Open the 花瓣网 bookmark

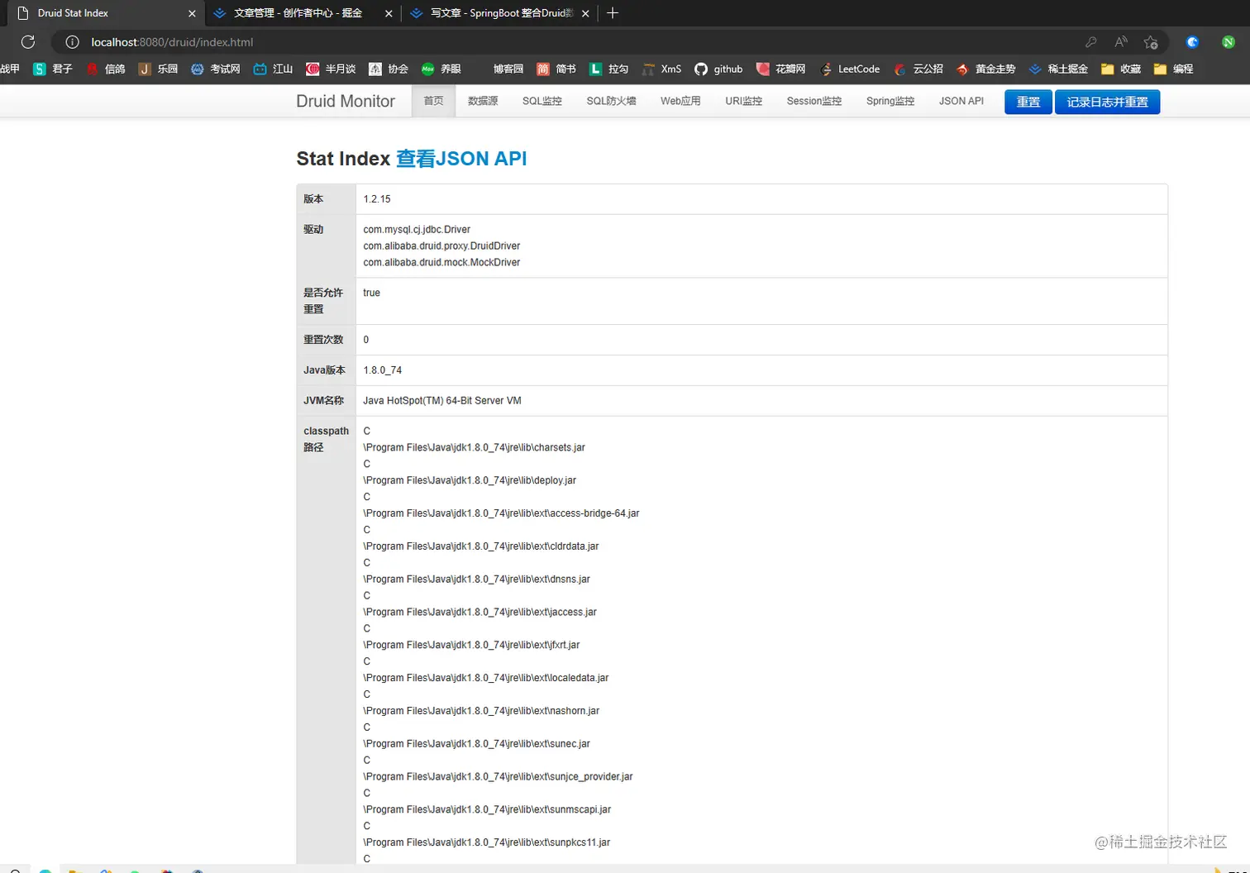click(x=781, y=69)
